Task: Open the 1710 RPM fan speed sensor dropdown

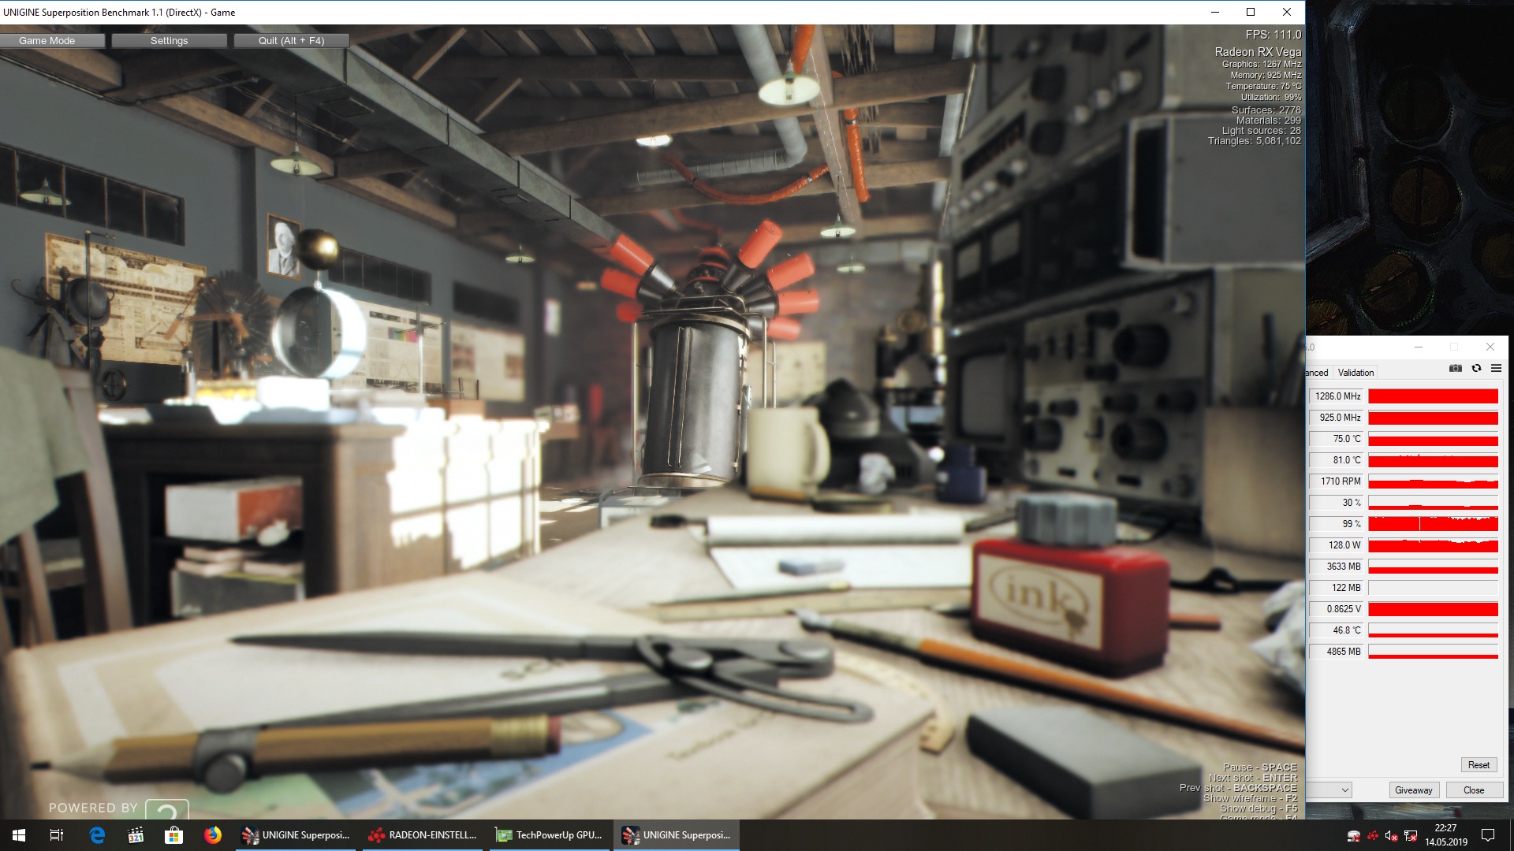Action: pyautogui.click(x=1338, y=481)
